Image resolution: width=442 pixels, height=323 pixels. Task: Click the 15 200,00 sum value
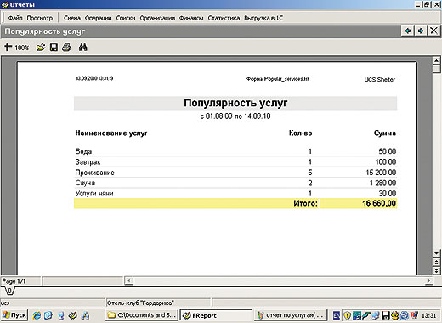(x=381, y=173)
